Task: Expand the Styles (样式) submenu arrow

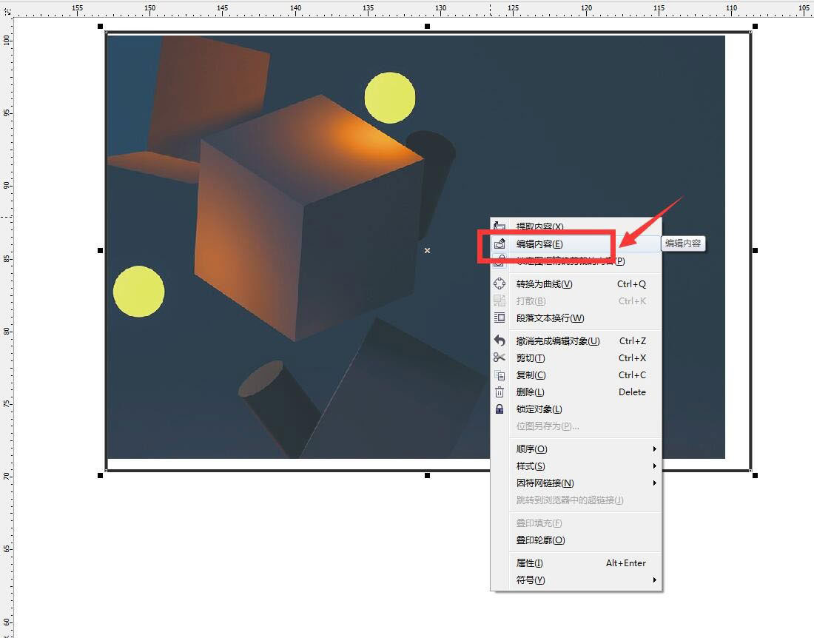Action: [x=654, y=466]
